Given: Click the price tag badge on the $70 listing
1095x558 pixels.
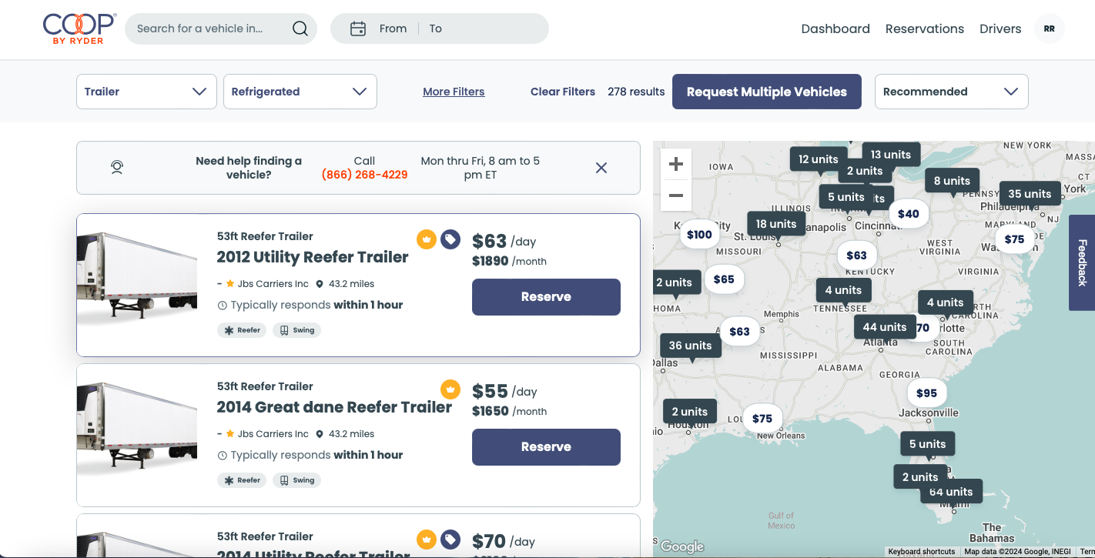Looking at the screenshot, I should (450, 540).
